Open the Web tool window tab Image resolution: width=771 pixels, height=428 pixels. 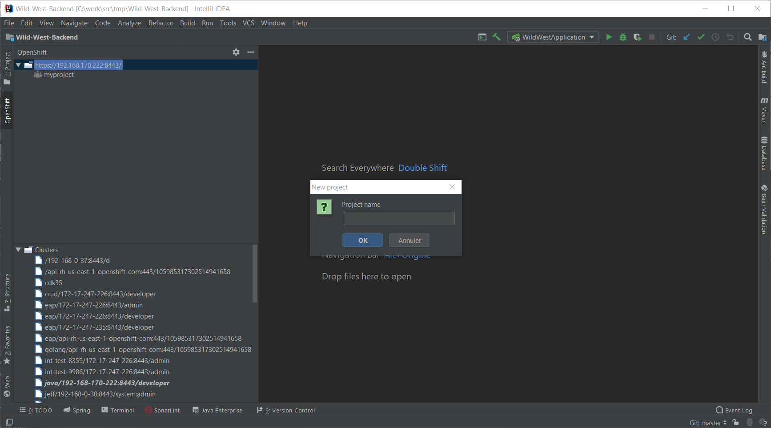coord(7,386)
